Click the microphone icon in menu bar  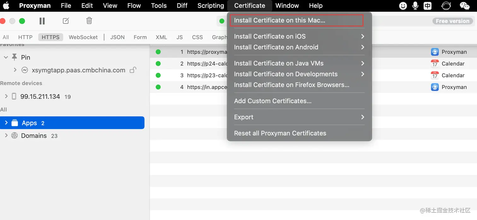point(415,6)
